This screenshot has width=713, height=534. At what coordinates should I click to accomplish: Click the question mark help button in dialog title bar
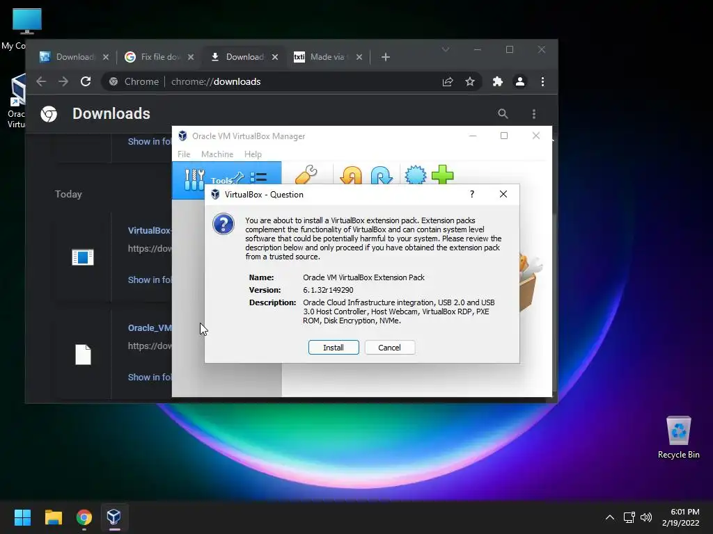(472, 195)
